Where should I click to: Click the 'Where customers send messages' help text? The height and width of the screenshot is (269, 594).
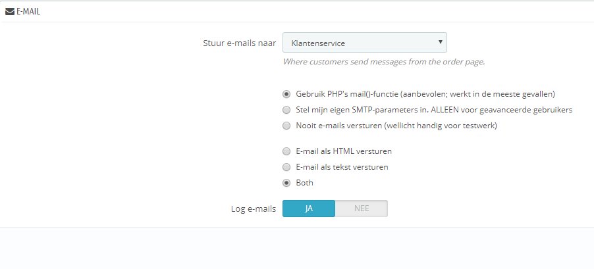384,62
